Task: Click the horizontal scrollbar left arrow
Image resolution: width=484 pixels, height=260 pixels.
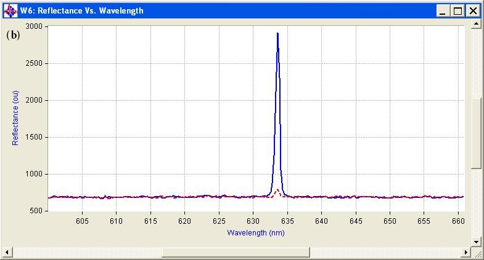Action: click(x=7, y=252)
